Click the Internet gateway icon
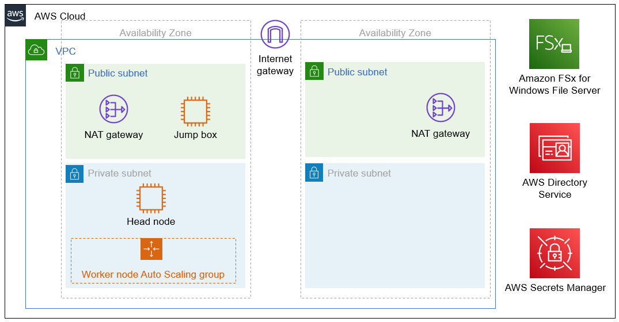This screenshot has height=322, width=619. (275, 34)
